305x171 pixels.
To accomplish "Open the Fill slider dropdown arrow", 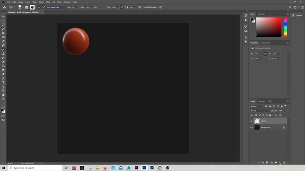I will (x=285, y=115).
